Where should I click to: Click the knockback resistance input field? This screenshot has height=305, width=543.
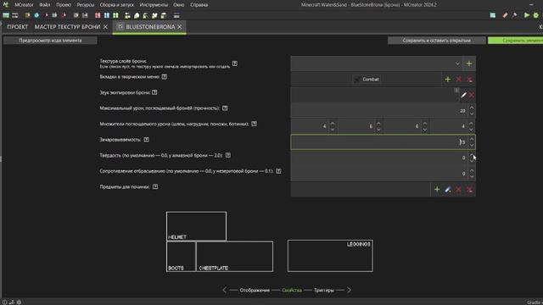click(379, 174)
